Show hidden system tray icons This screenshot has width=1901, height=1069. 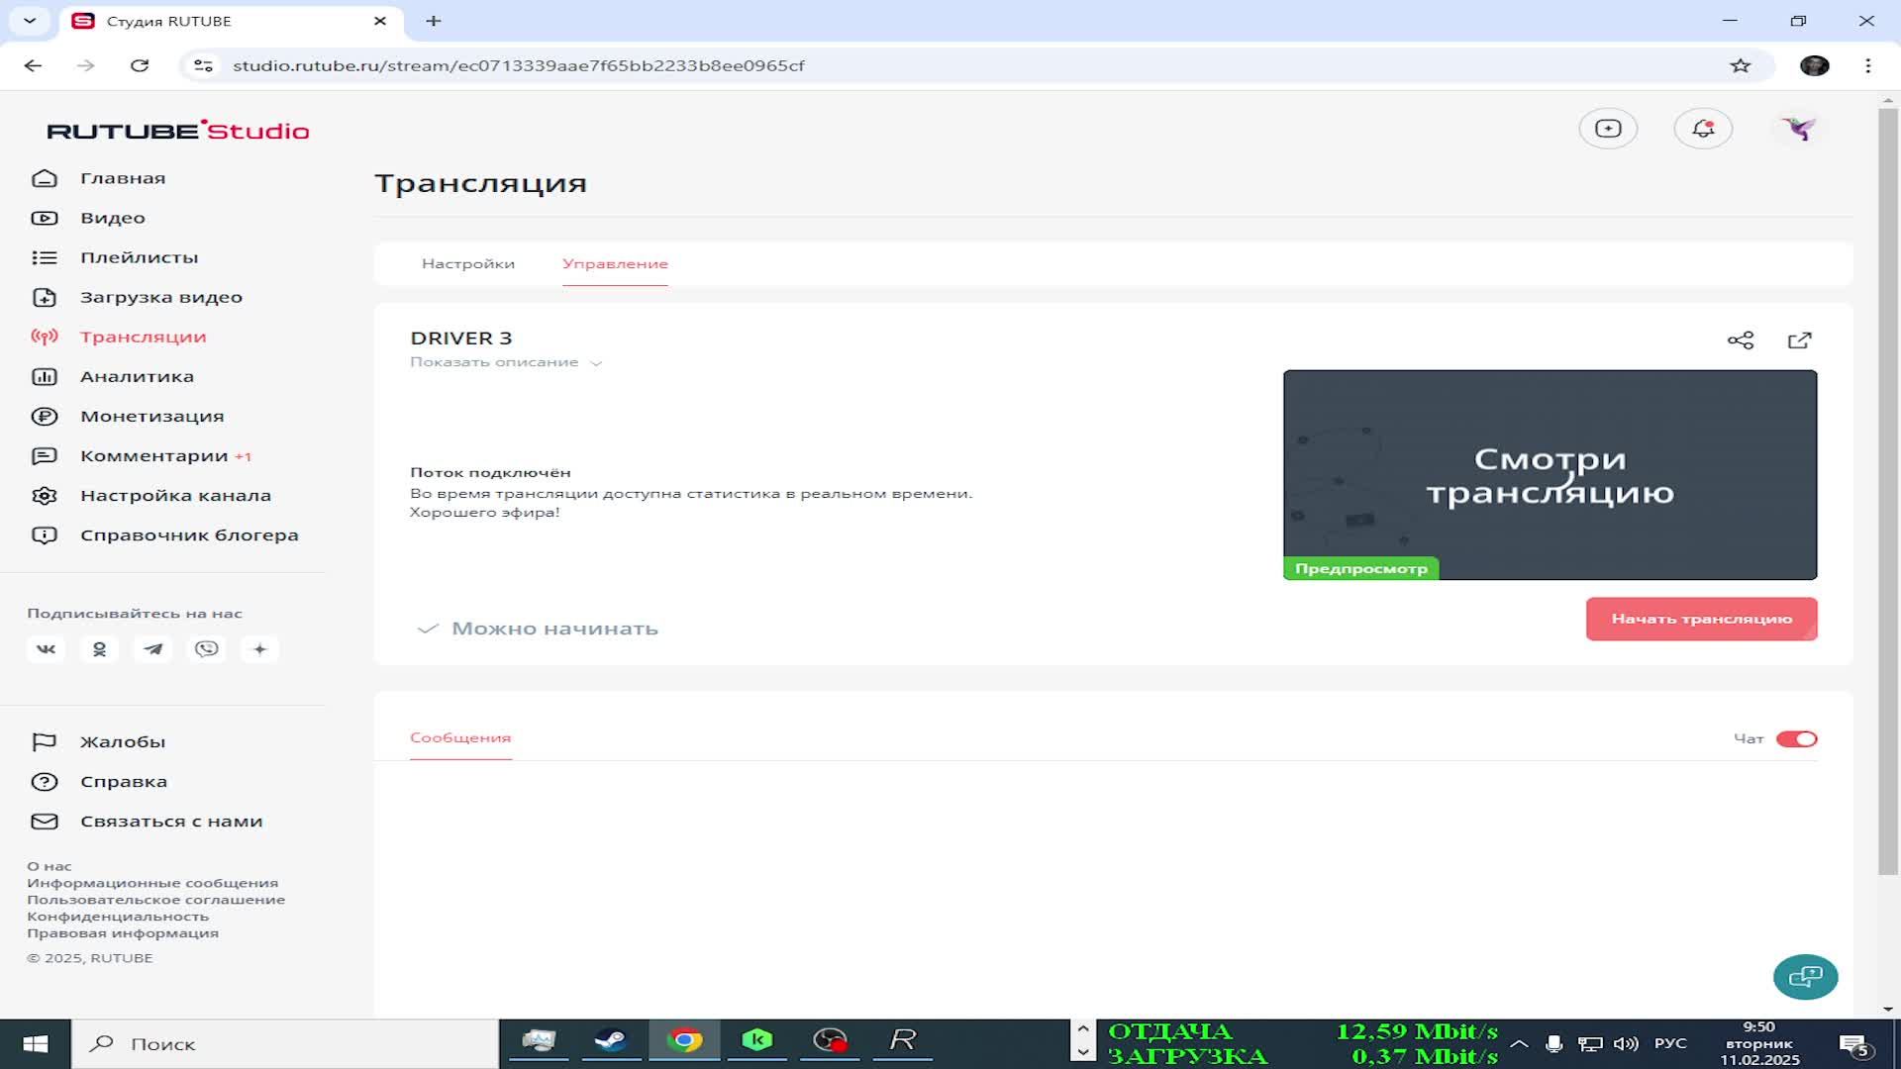coord(1519,1044)
